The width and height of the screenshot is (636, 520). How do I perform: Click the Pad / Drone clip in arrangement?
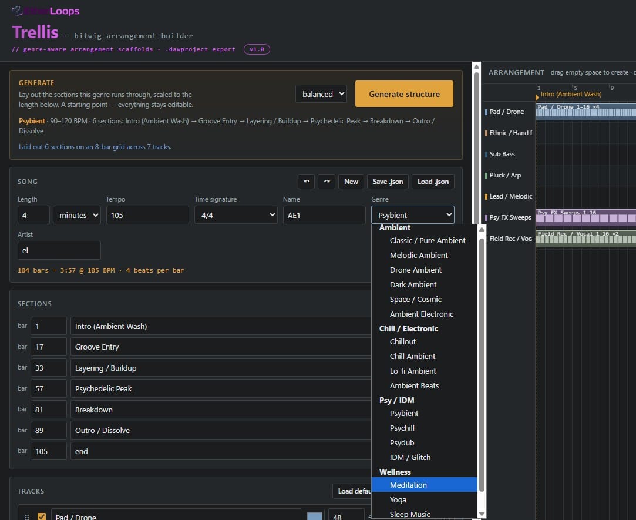(585, 111)
